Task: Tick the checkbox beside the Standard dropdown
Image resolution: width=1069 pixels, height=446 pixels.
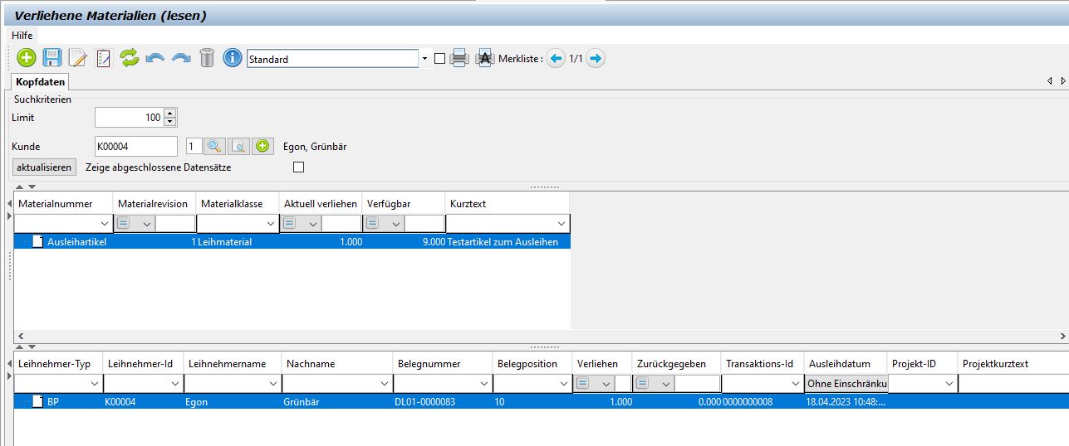Action: (440, 59)
